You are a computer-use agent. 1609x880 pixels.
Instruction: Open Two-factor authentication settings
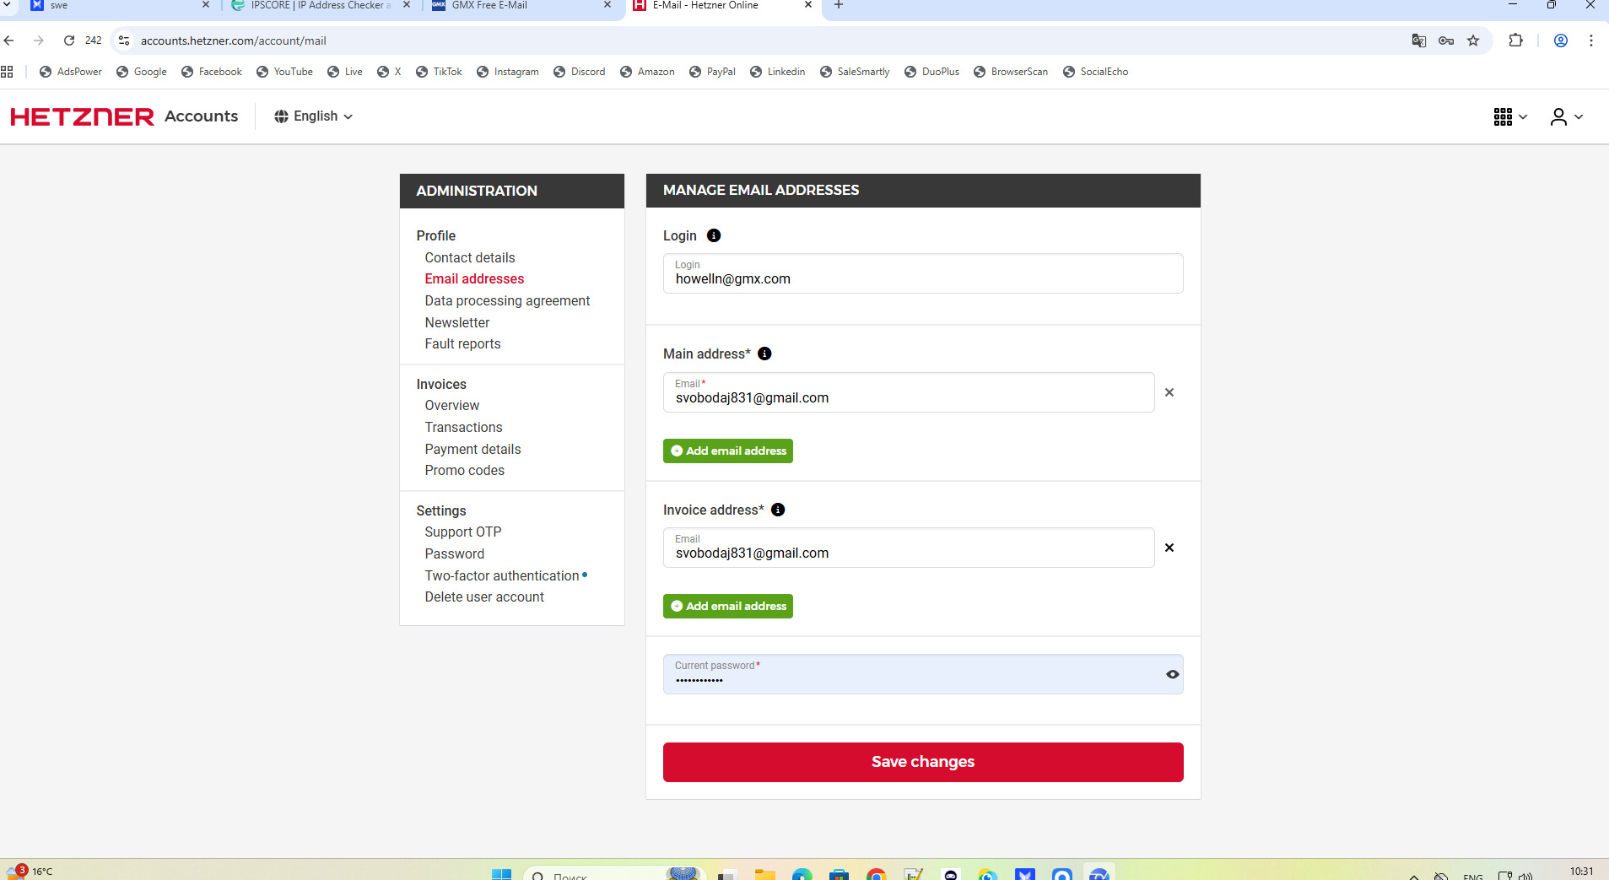point(502,575)
